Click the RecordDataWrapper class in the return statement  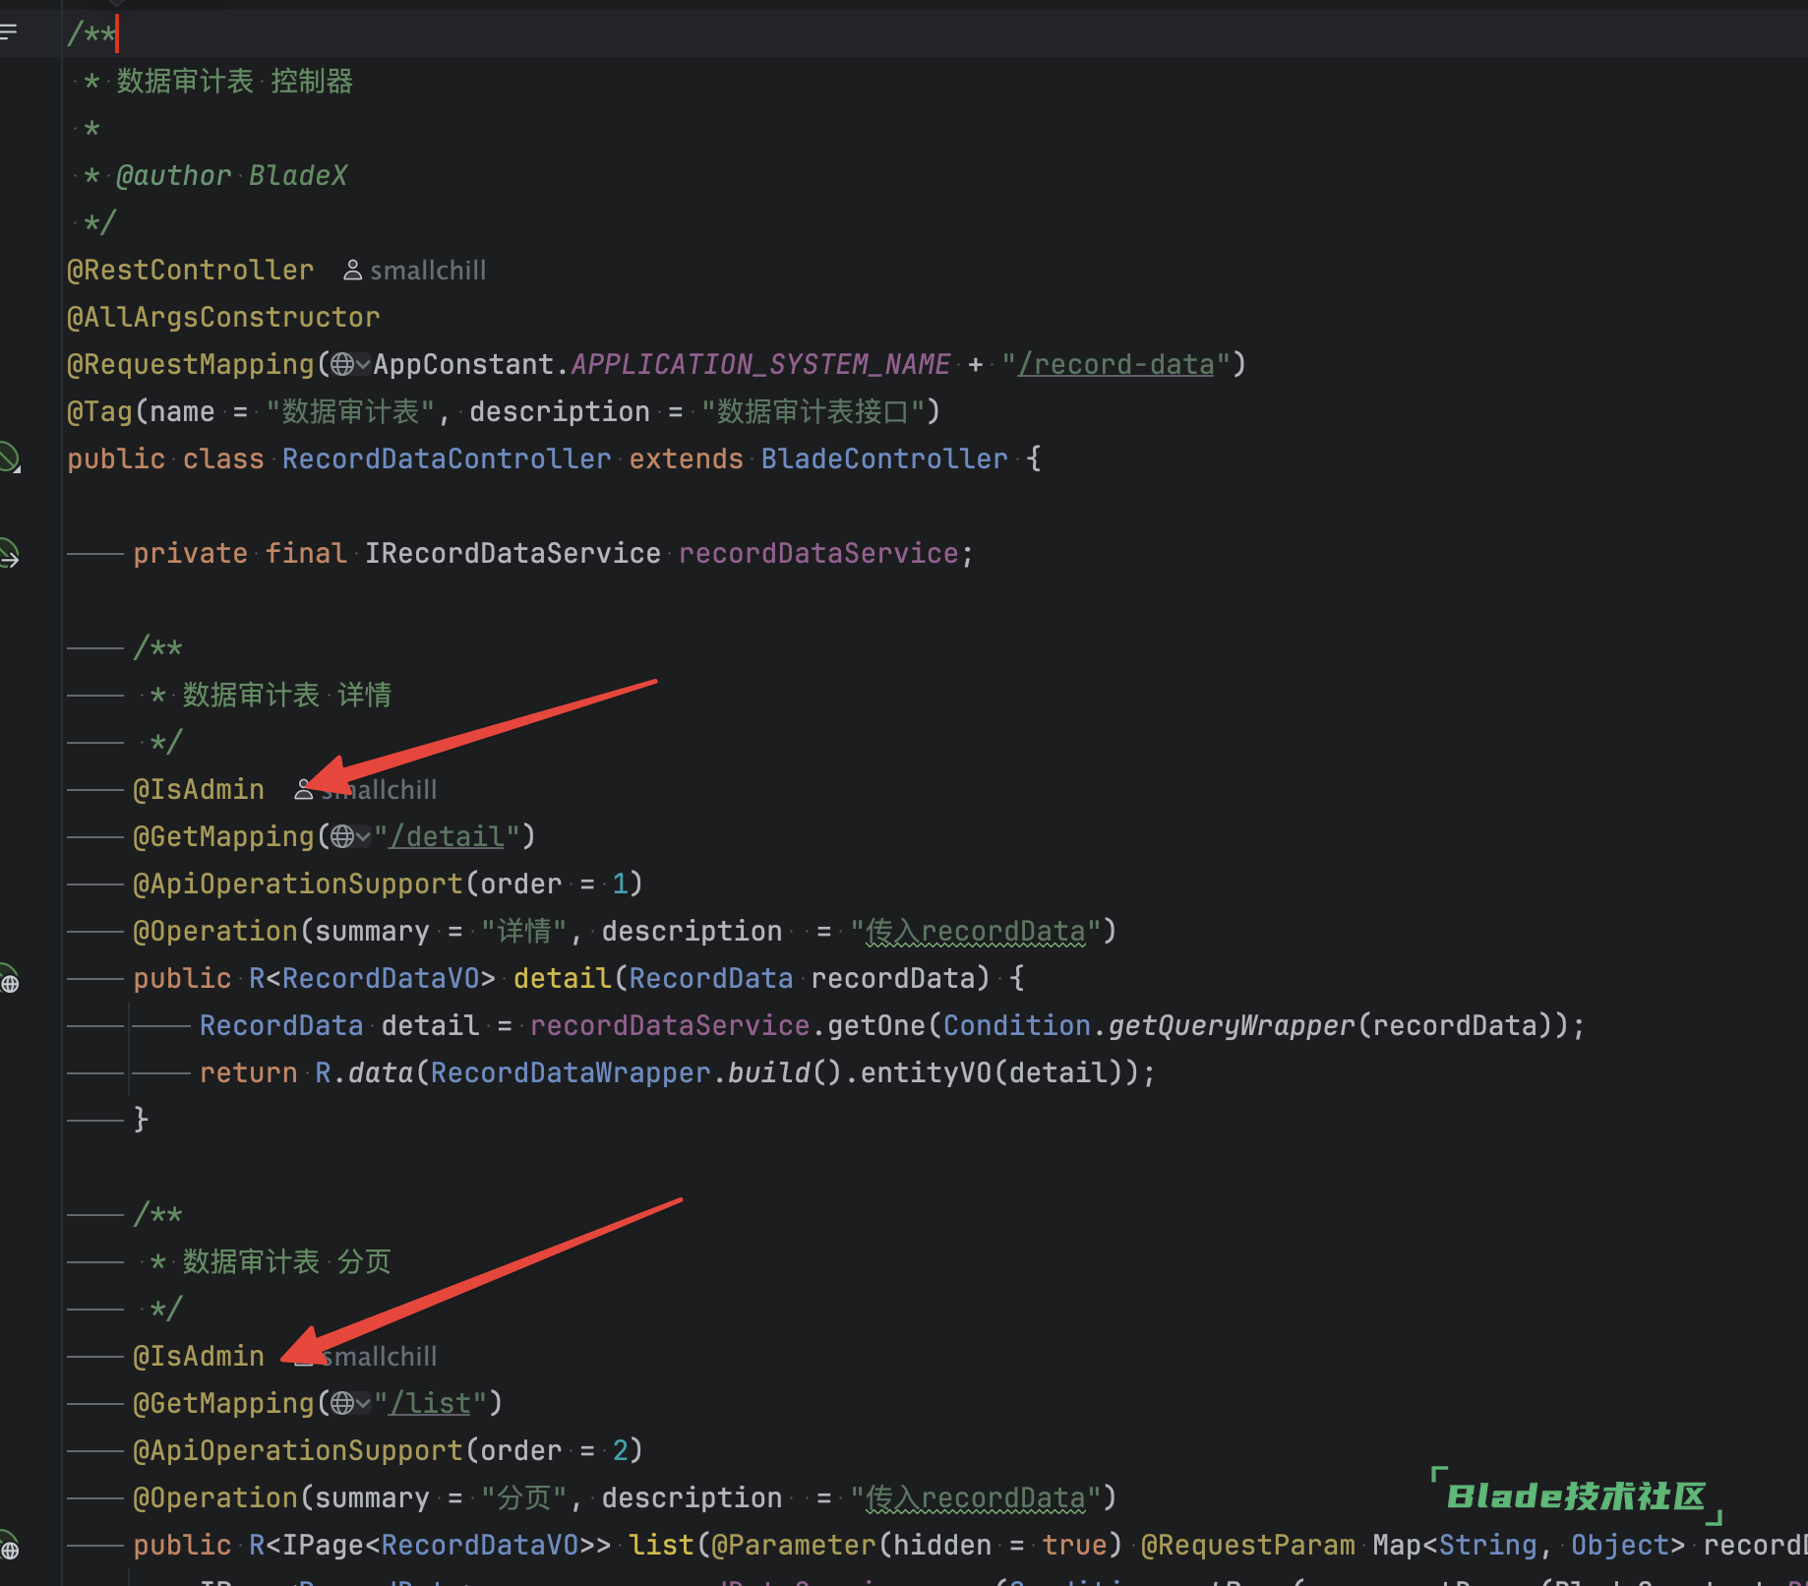[x=570, y=1073]
